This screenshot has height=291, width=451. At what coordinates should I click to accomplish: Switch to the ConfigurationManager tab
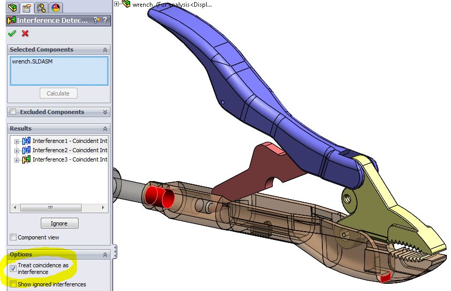tap(41, 7)
